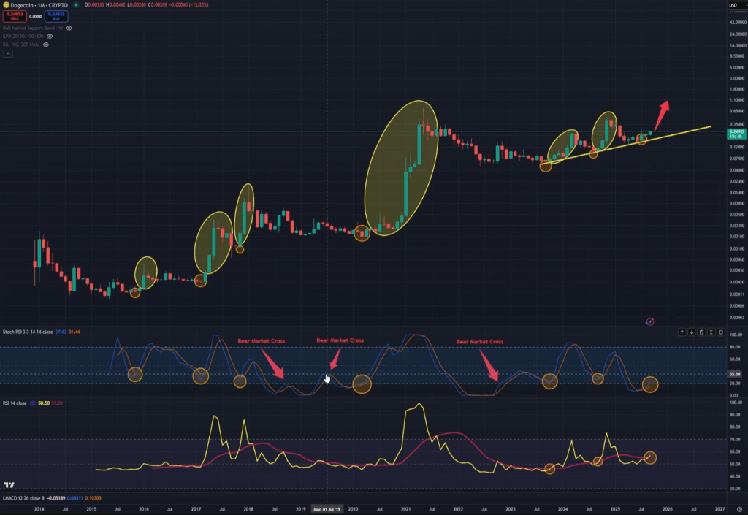Move the Stoch RSI pane up
The height and width of the screenshot is (515, 748).
click(682, 332)
